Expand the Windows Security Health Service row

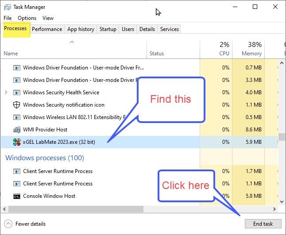[6, 92]
